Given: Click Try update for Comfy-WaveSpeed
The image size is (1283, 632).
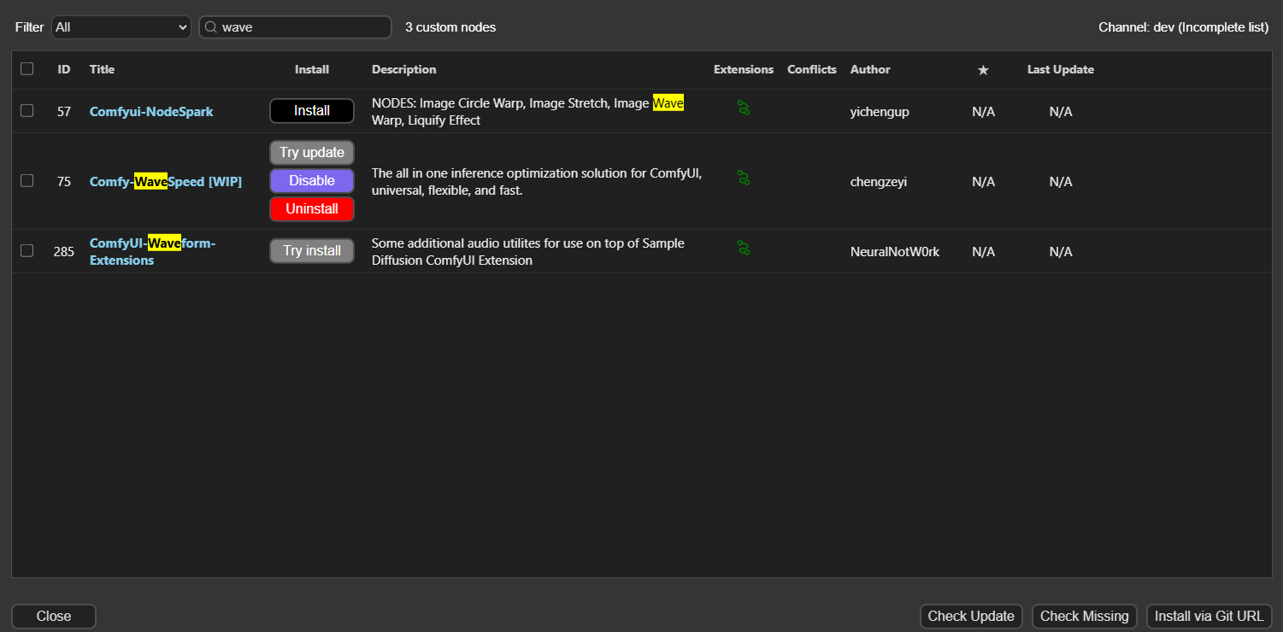Looking at the screenshot, I should coord(312,153).
